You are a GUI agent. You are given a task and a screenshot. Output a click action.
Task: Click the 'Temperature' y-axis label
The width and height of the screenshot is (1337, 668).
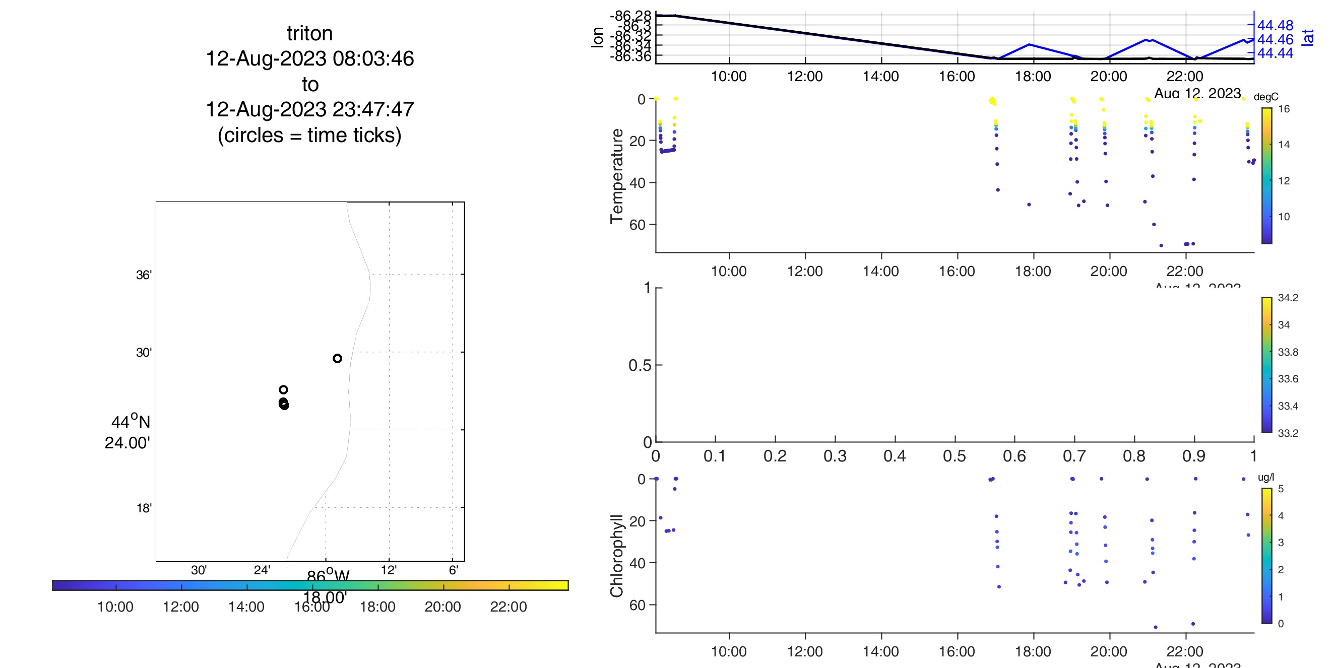(x=617, y=176)
